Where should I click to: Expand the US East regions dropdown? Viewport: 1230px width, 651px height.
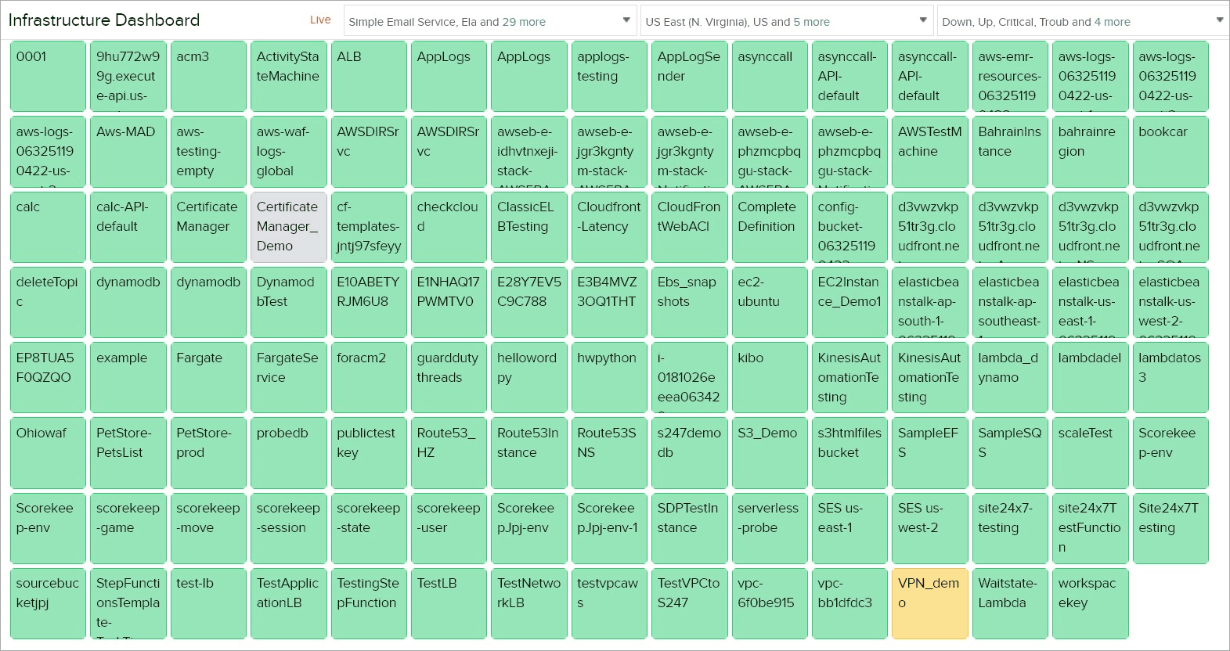(786, 22)
